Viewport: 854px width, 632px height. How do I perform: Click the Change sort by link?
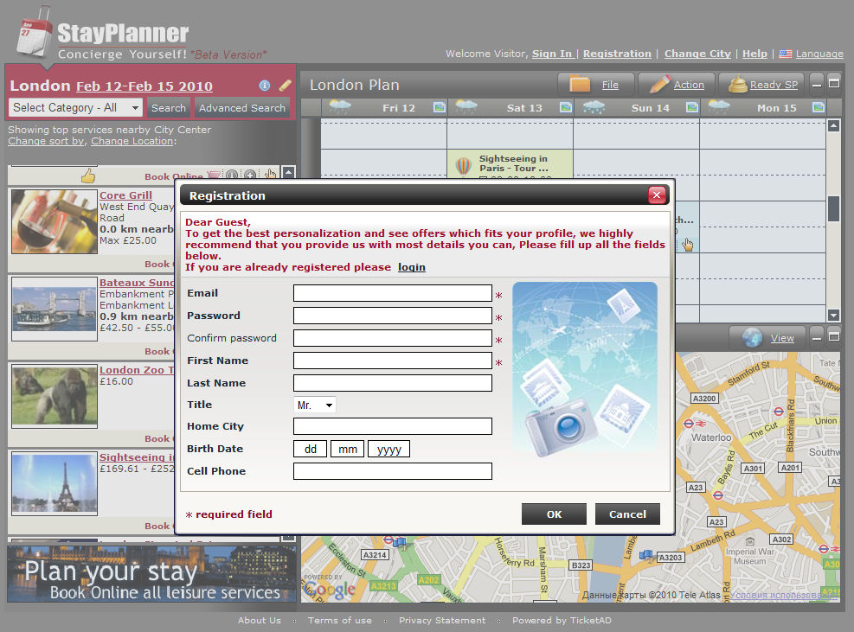[47, 141]
